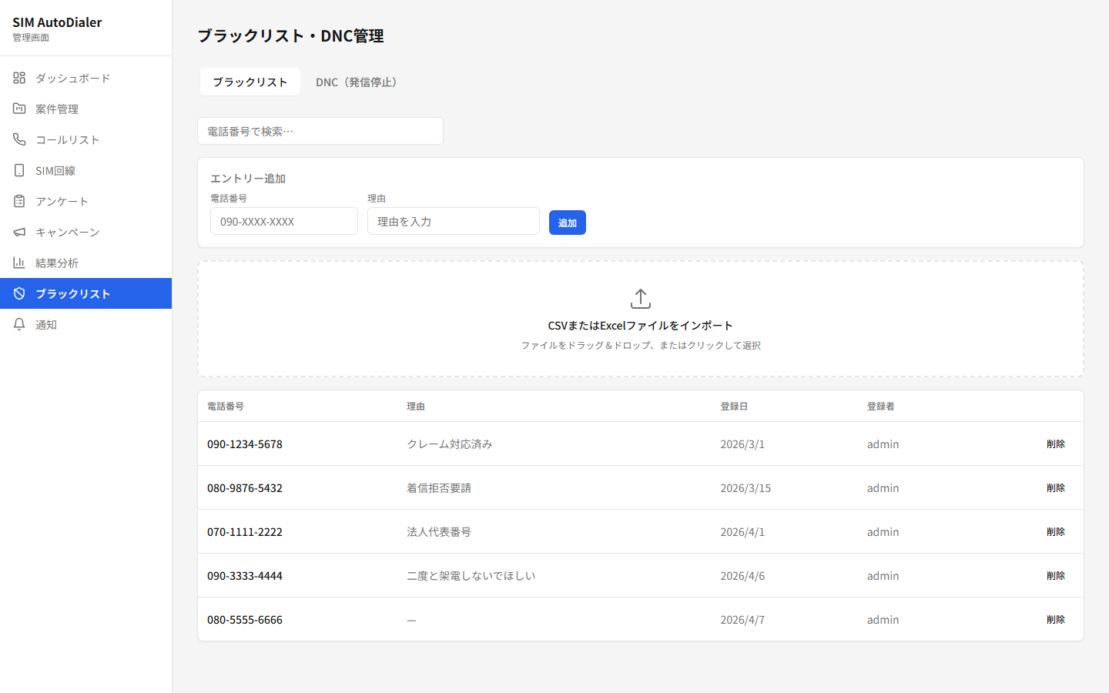The image size is (1109, 693).
Task: Click phone number 080-9876-5432
Action: 245,488
